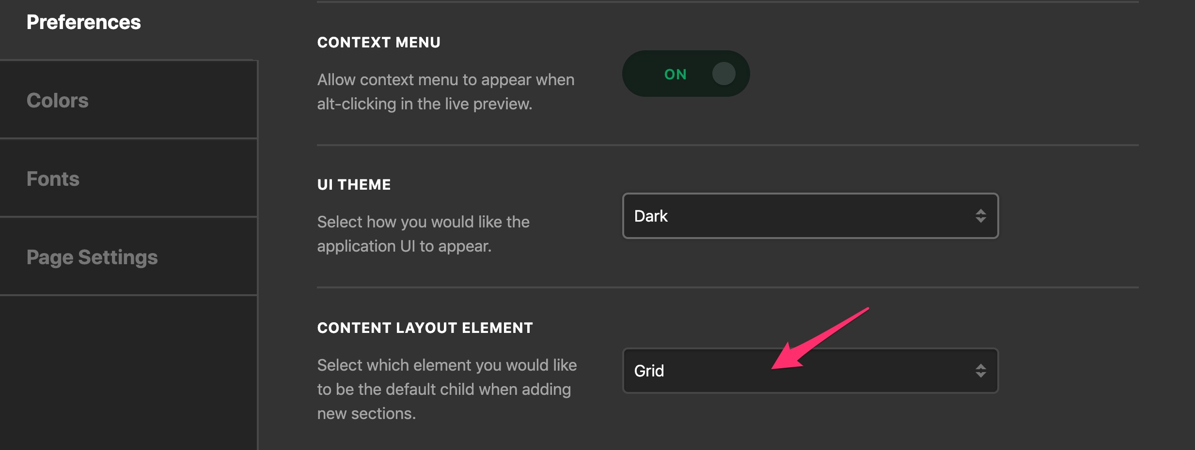Click the 'Grid' value in the layout selector
This screenshot has width=1195, height=450.
tap(649, 371)
